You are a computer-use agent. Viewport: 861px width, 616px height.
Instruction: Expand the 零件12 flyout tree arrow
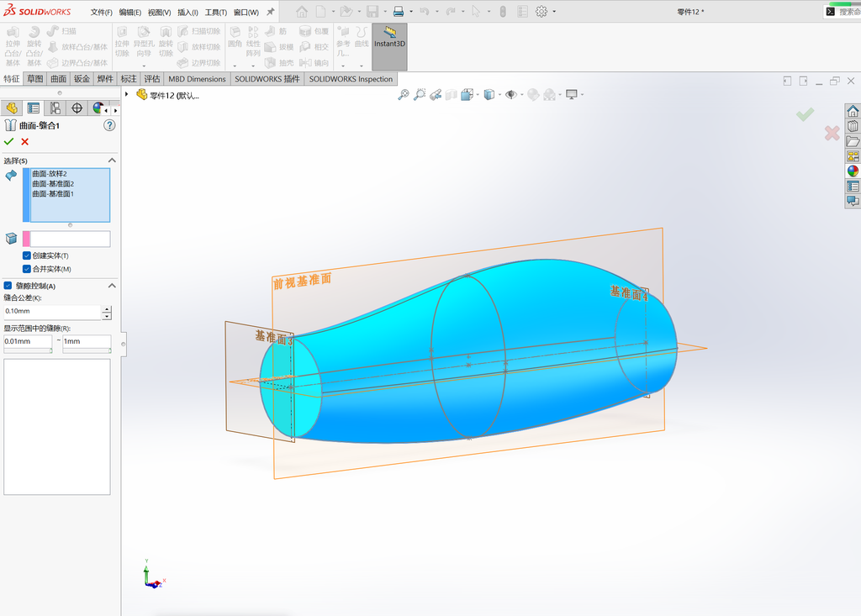coord(127,94)
